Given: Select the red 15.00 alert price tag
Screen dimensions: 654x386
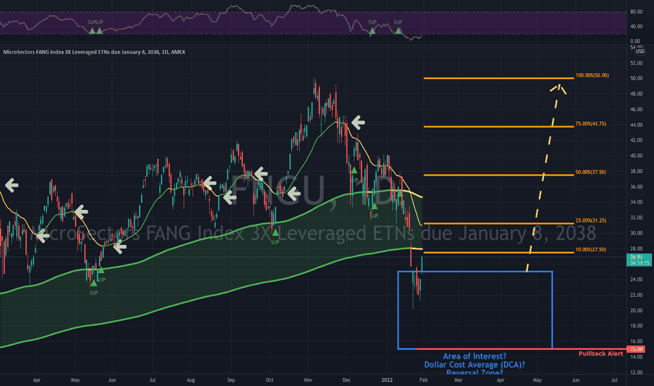Looking at the screenshot, I should tap(636, 350).
